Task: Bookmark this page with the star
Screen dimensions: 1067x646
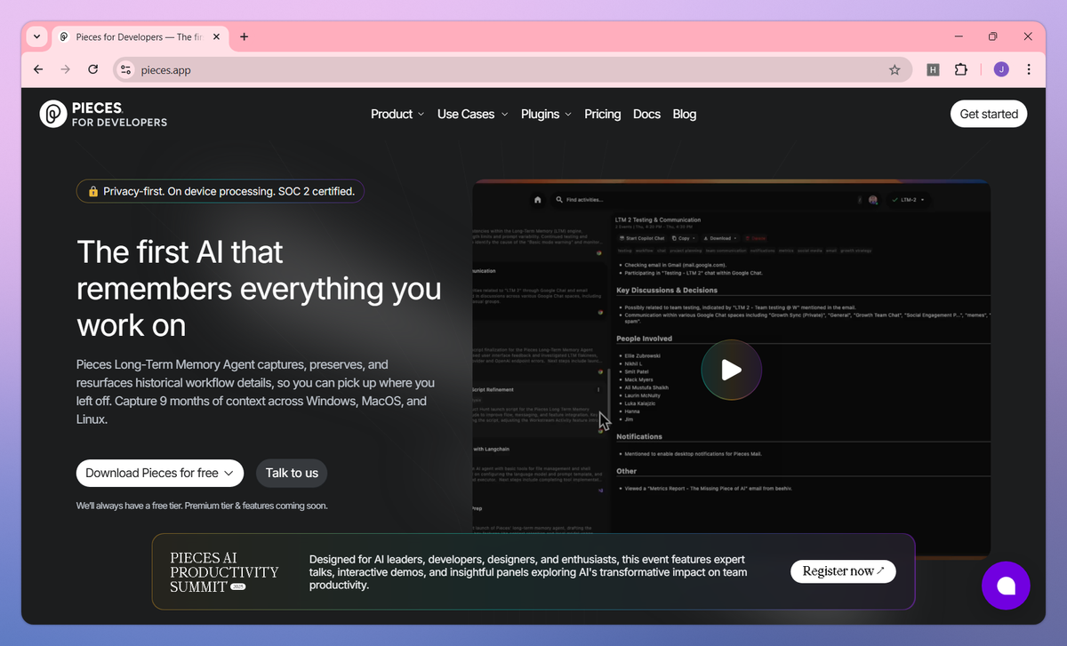Action: pos(895,69)
